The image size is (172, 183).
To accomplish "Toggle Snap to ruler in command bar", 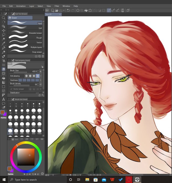I will pos(109,10).
